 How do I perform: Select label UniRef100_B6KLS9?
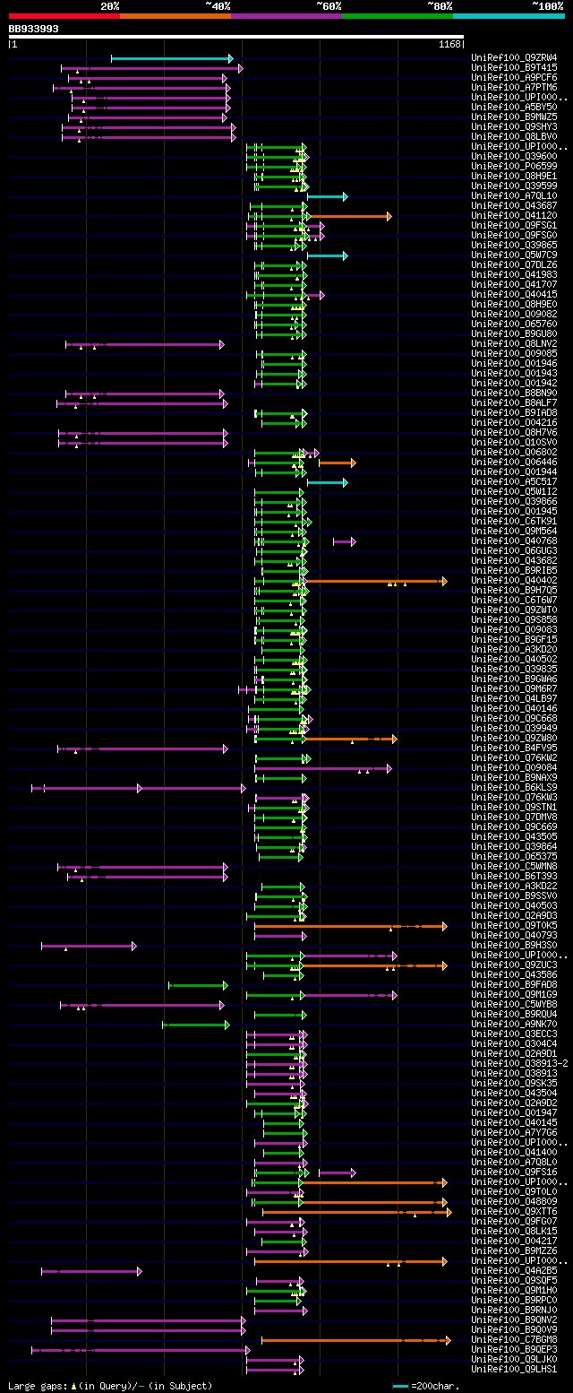click(514, 787)
